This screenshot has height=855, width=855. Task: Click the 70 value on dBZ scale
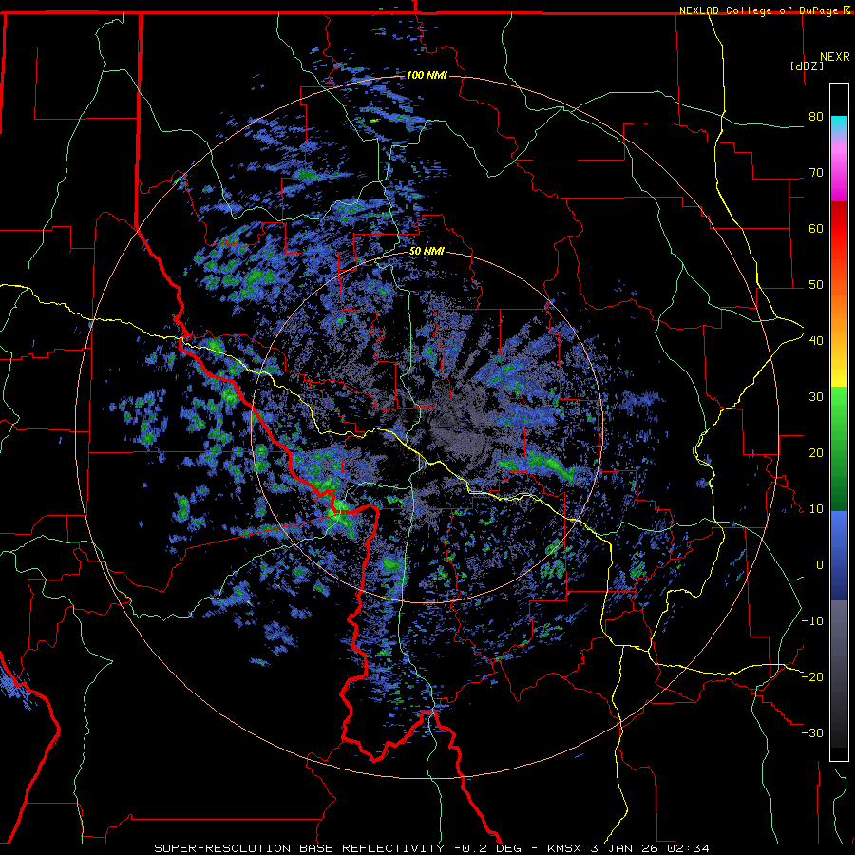click(x=816, y=173)
